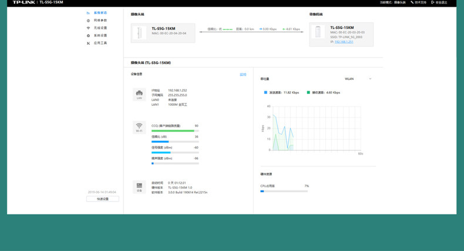Click the wrench icon beside 技术支持
Image resolution: width=464 pixels, height=251 pixels.
(412, 2)
